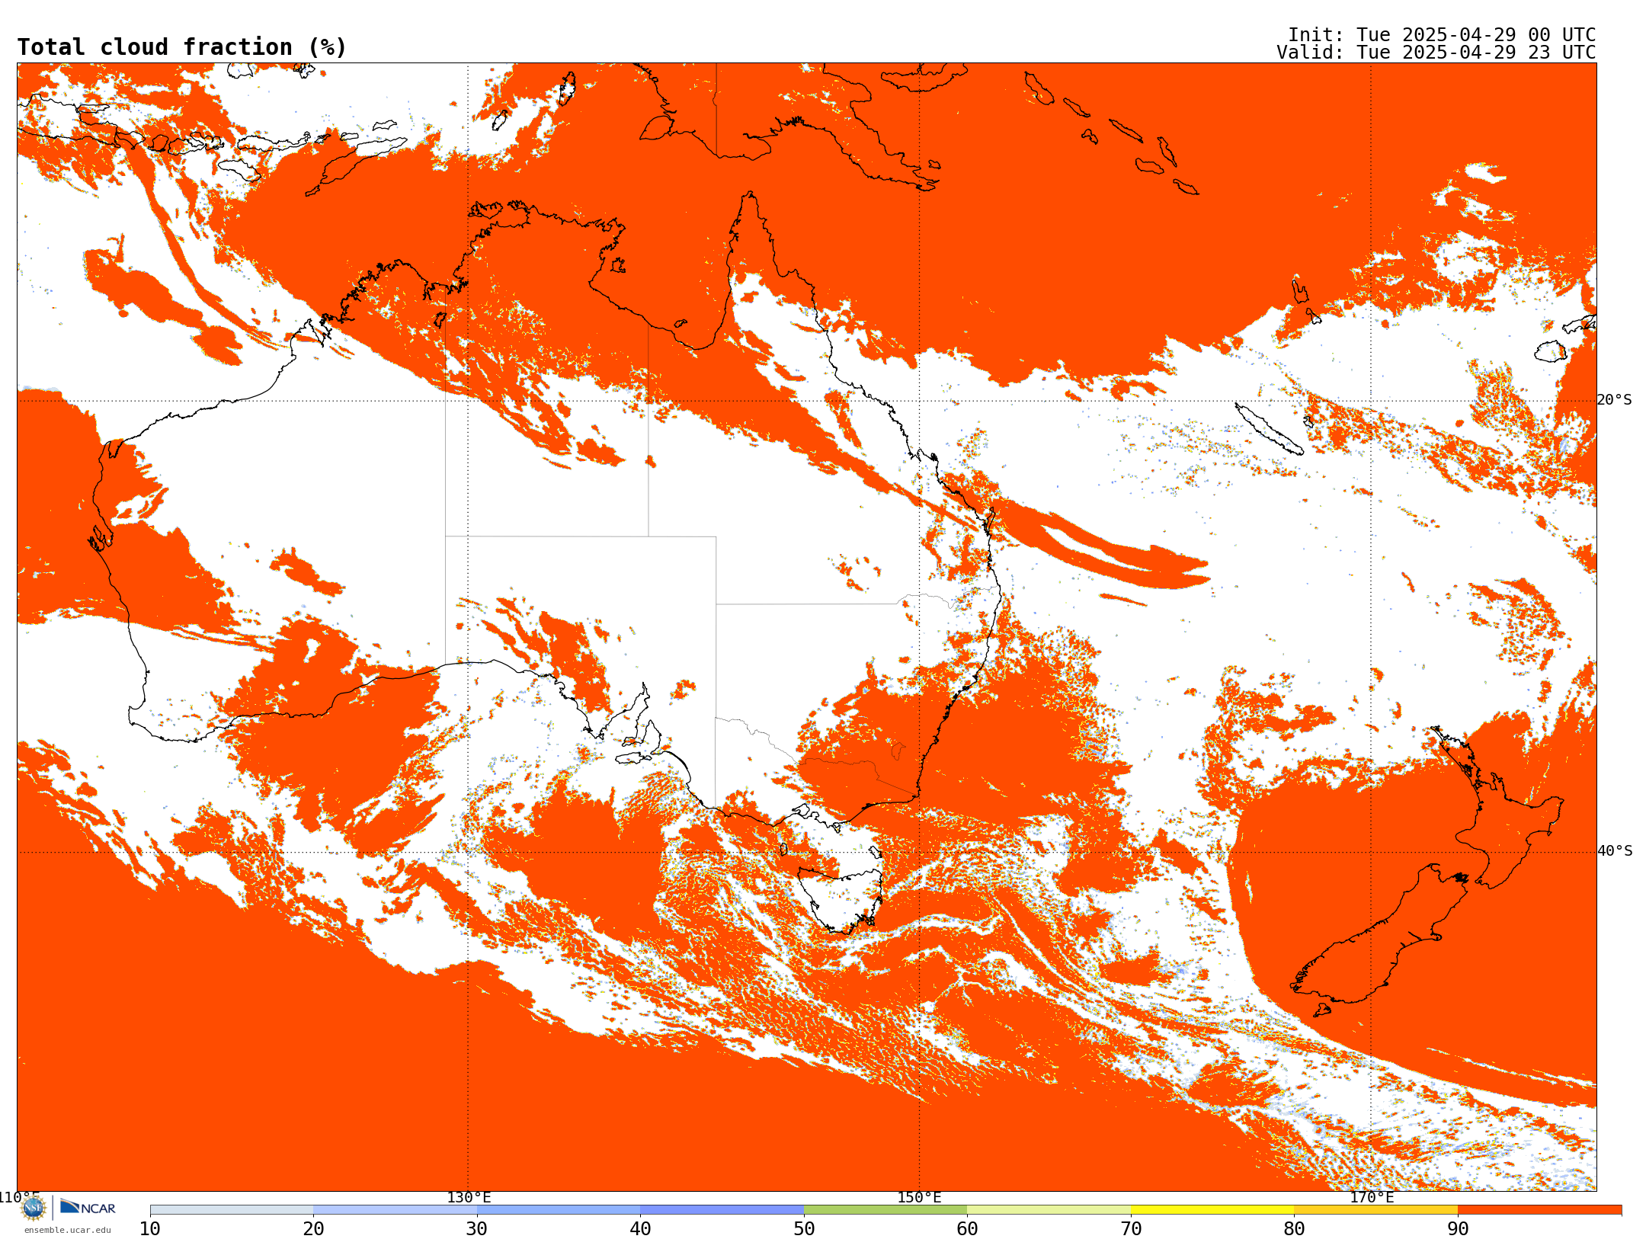Click the colorbar label '70'
1646x1239 pixels.
[x=1131, y=1228]
